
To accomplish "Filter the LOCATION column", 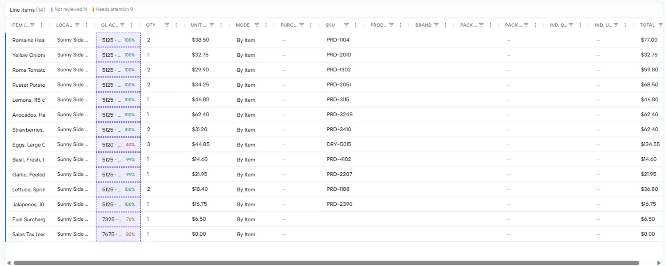I will (77, 25).
